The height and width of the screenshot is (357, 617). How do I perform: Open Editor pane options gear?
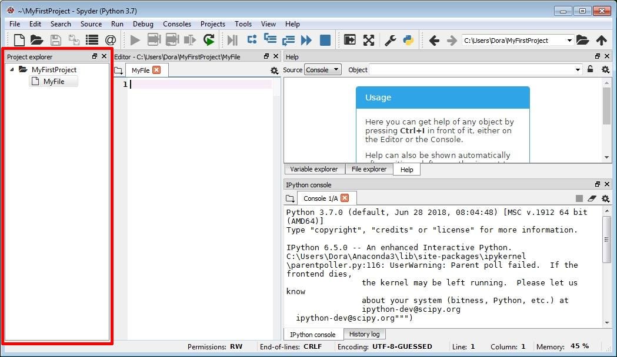274,70
